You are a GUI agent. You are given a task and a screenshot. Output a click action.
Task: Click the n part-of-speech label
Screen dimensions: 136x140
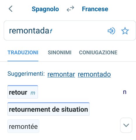125,92
